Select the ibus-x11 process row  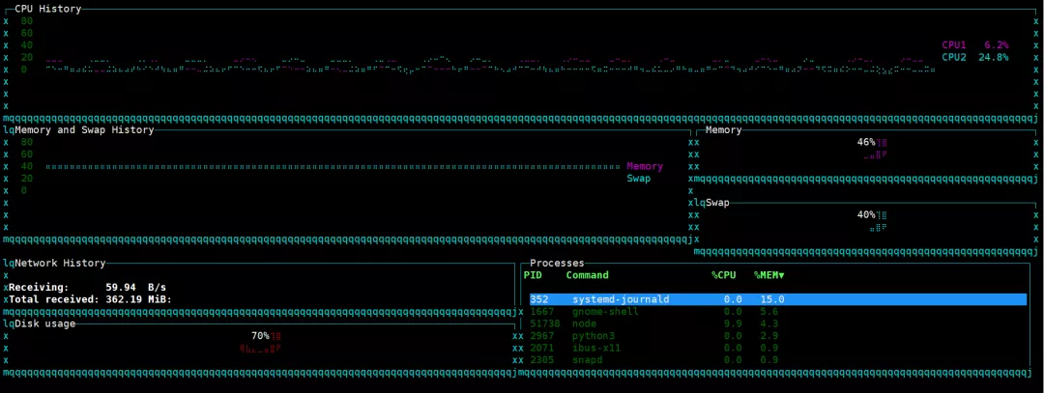tap(777, 348)
